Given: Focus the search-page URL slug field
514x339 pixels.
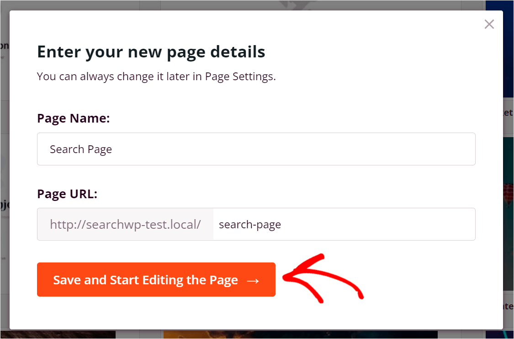Looking at the screenshot, I should tap(344, 224).
